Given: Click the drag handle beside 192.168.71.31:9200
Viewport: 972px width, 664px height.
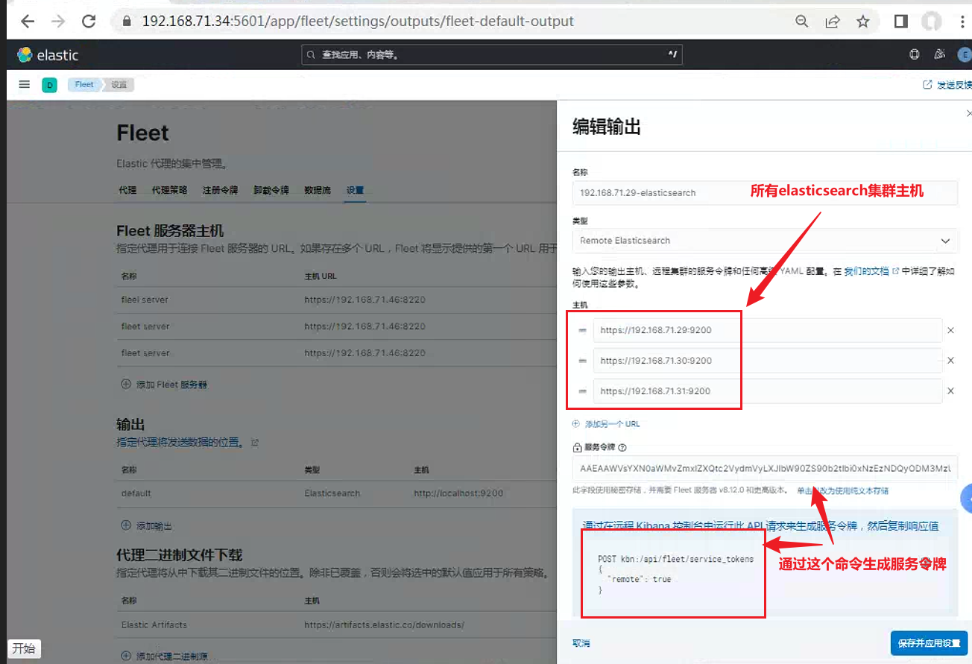Looking at the screenshot, I should click(582, 391).
